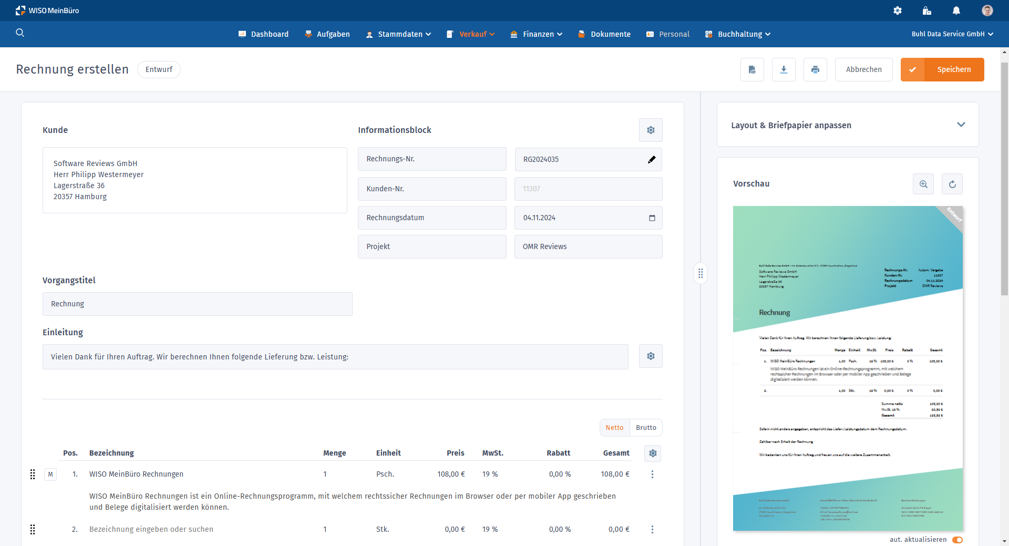Edit the Rechnungs-Nr. with pencil icon

652,159
